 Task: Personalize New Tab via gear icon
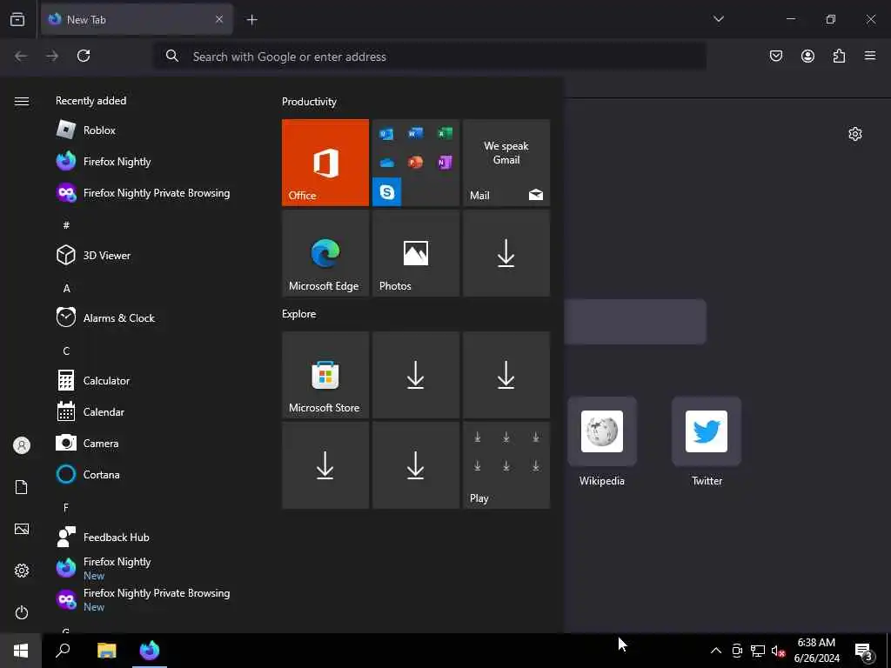pos(854,134)
